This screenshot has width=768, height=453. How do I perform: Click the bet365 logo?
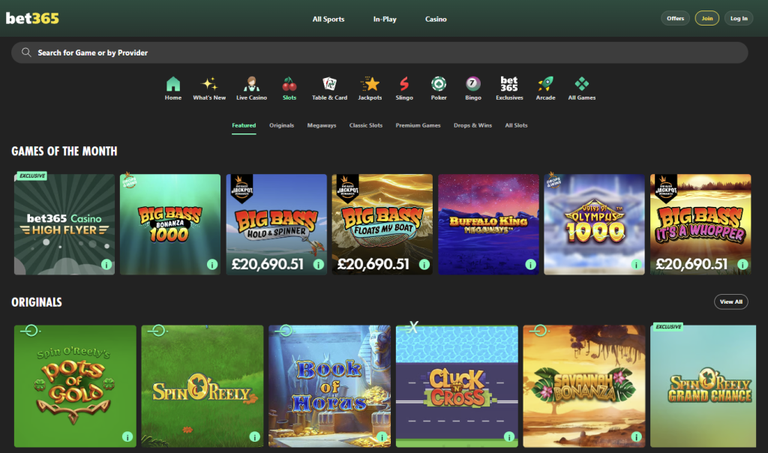point(32,18)
